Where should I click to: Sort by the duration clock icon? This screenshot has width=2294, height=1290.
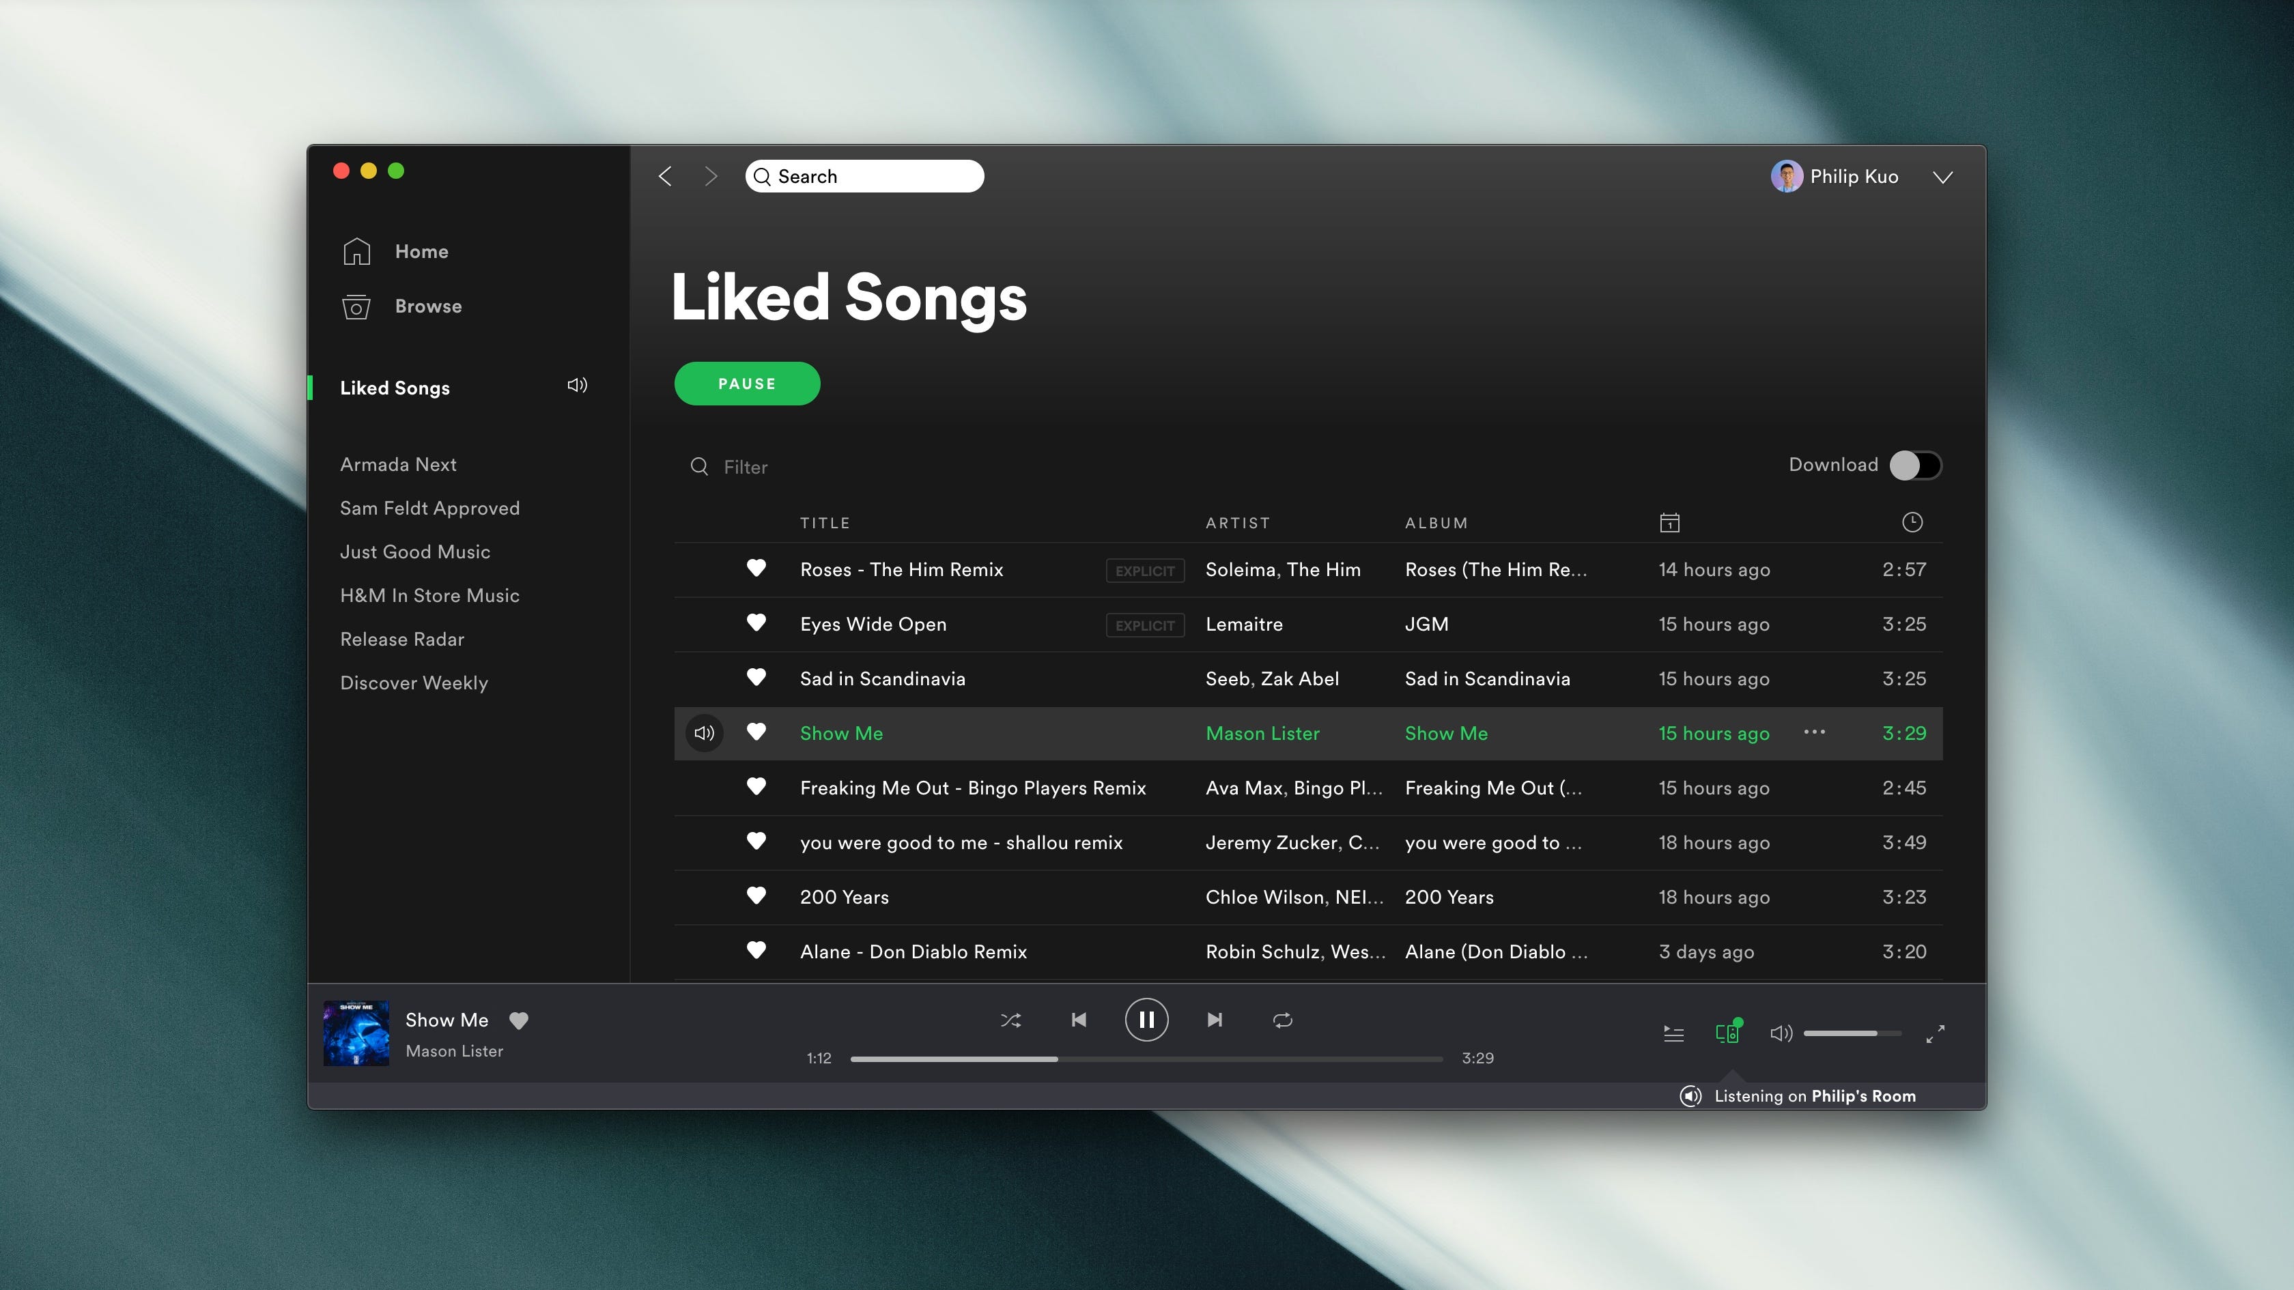[1912, 523]
